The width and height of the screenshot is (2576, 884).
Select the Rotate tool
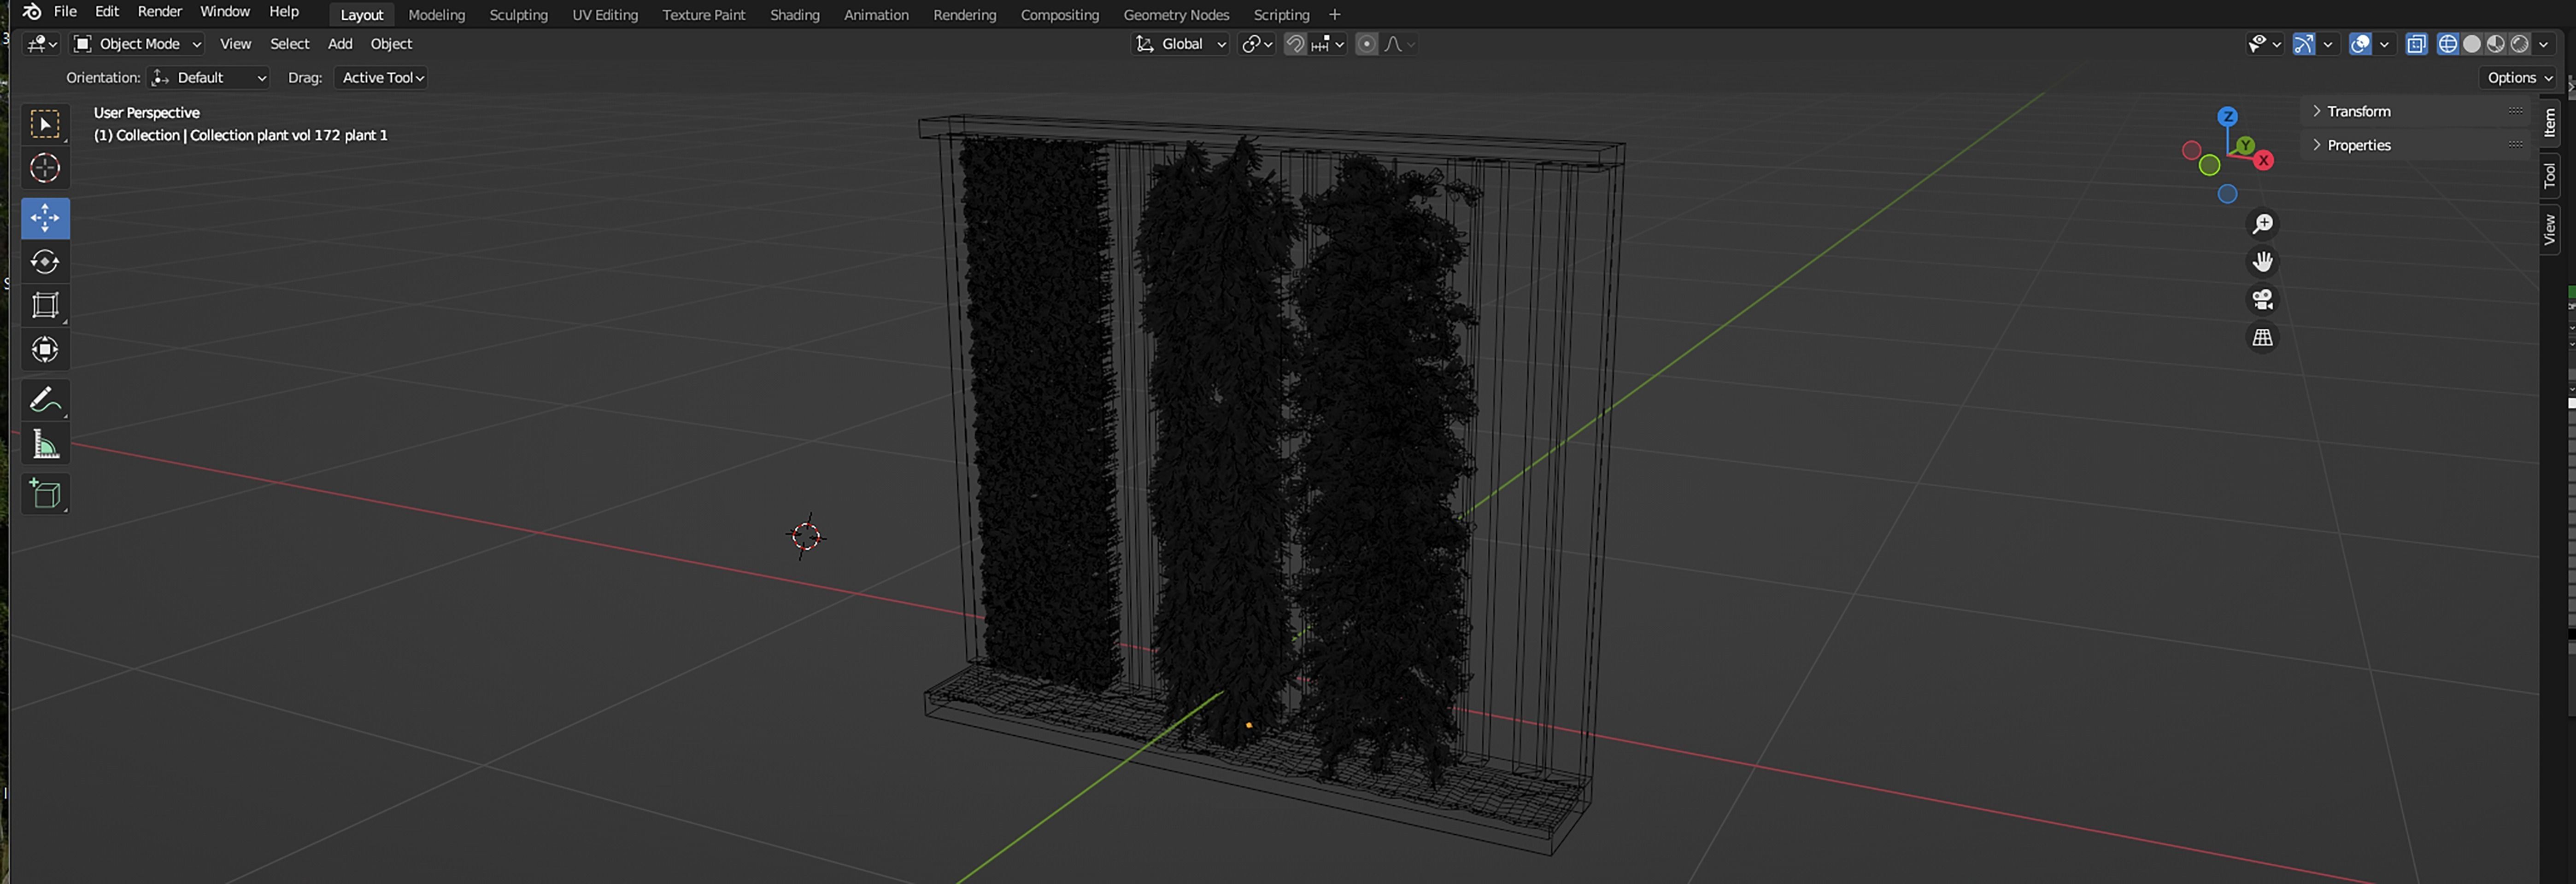[x=45, y=262]
